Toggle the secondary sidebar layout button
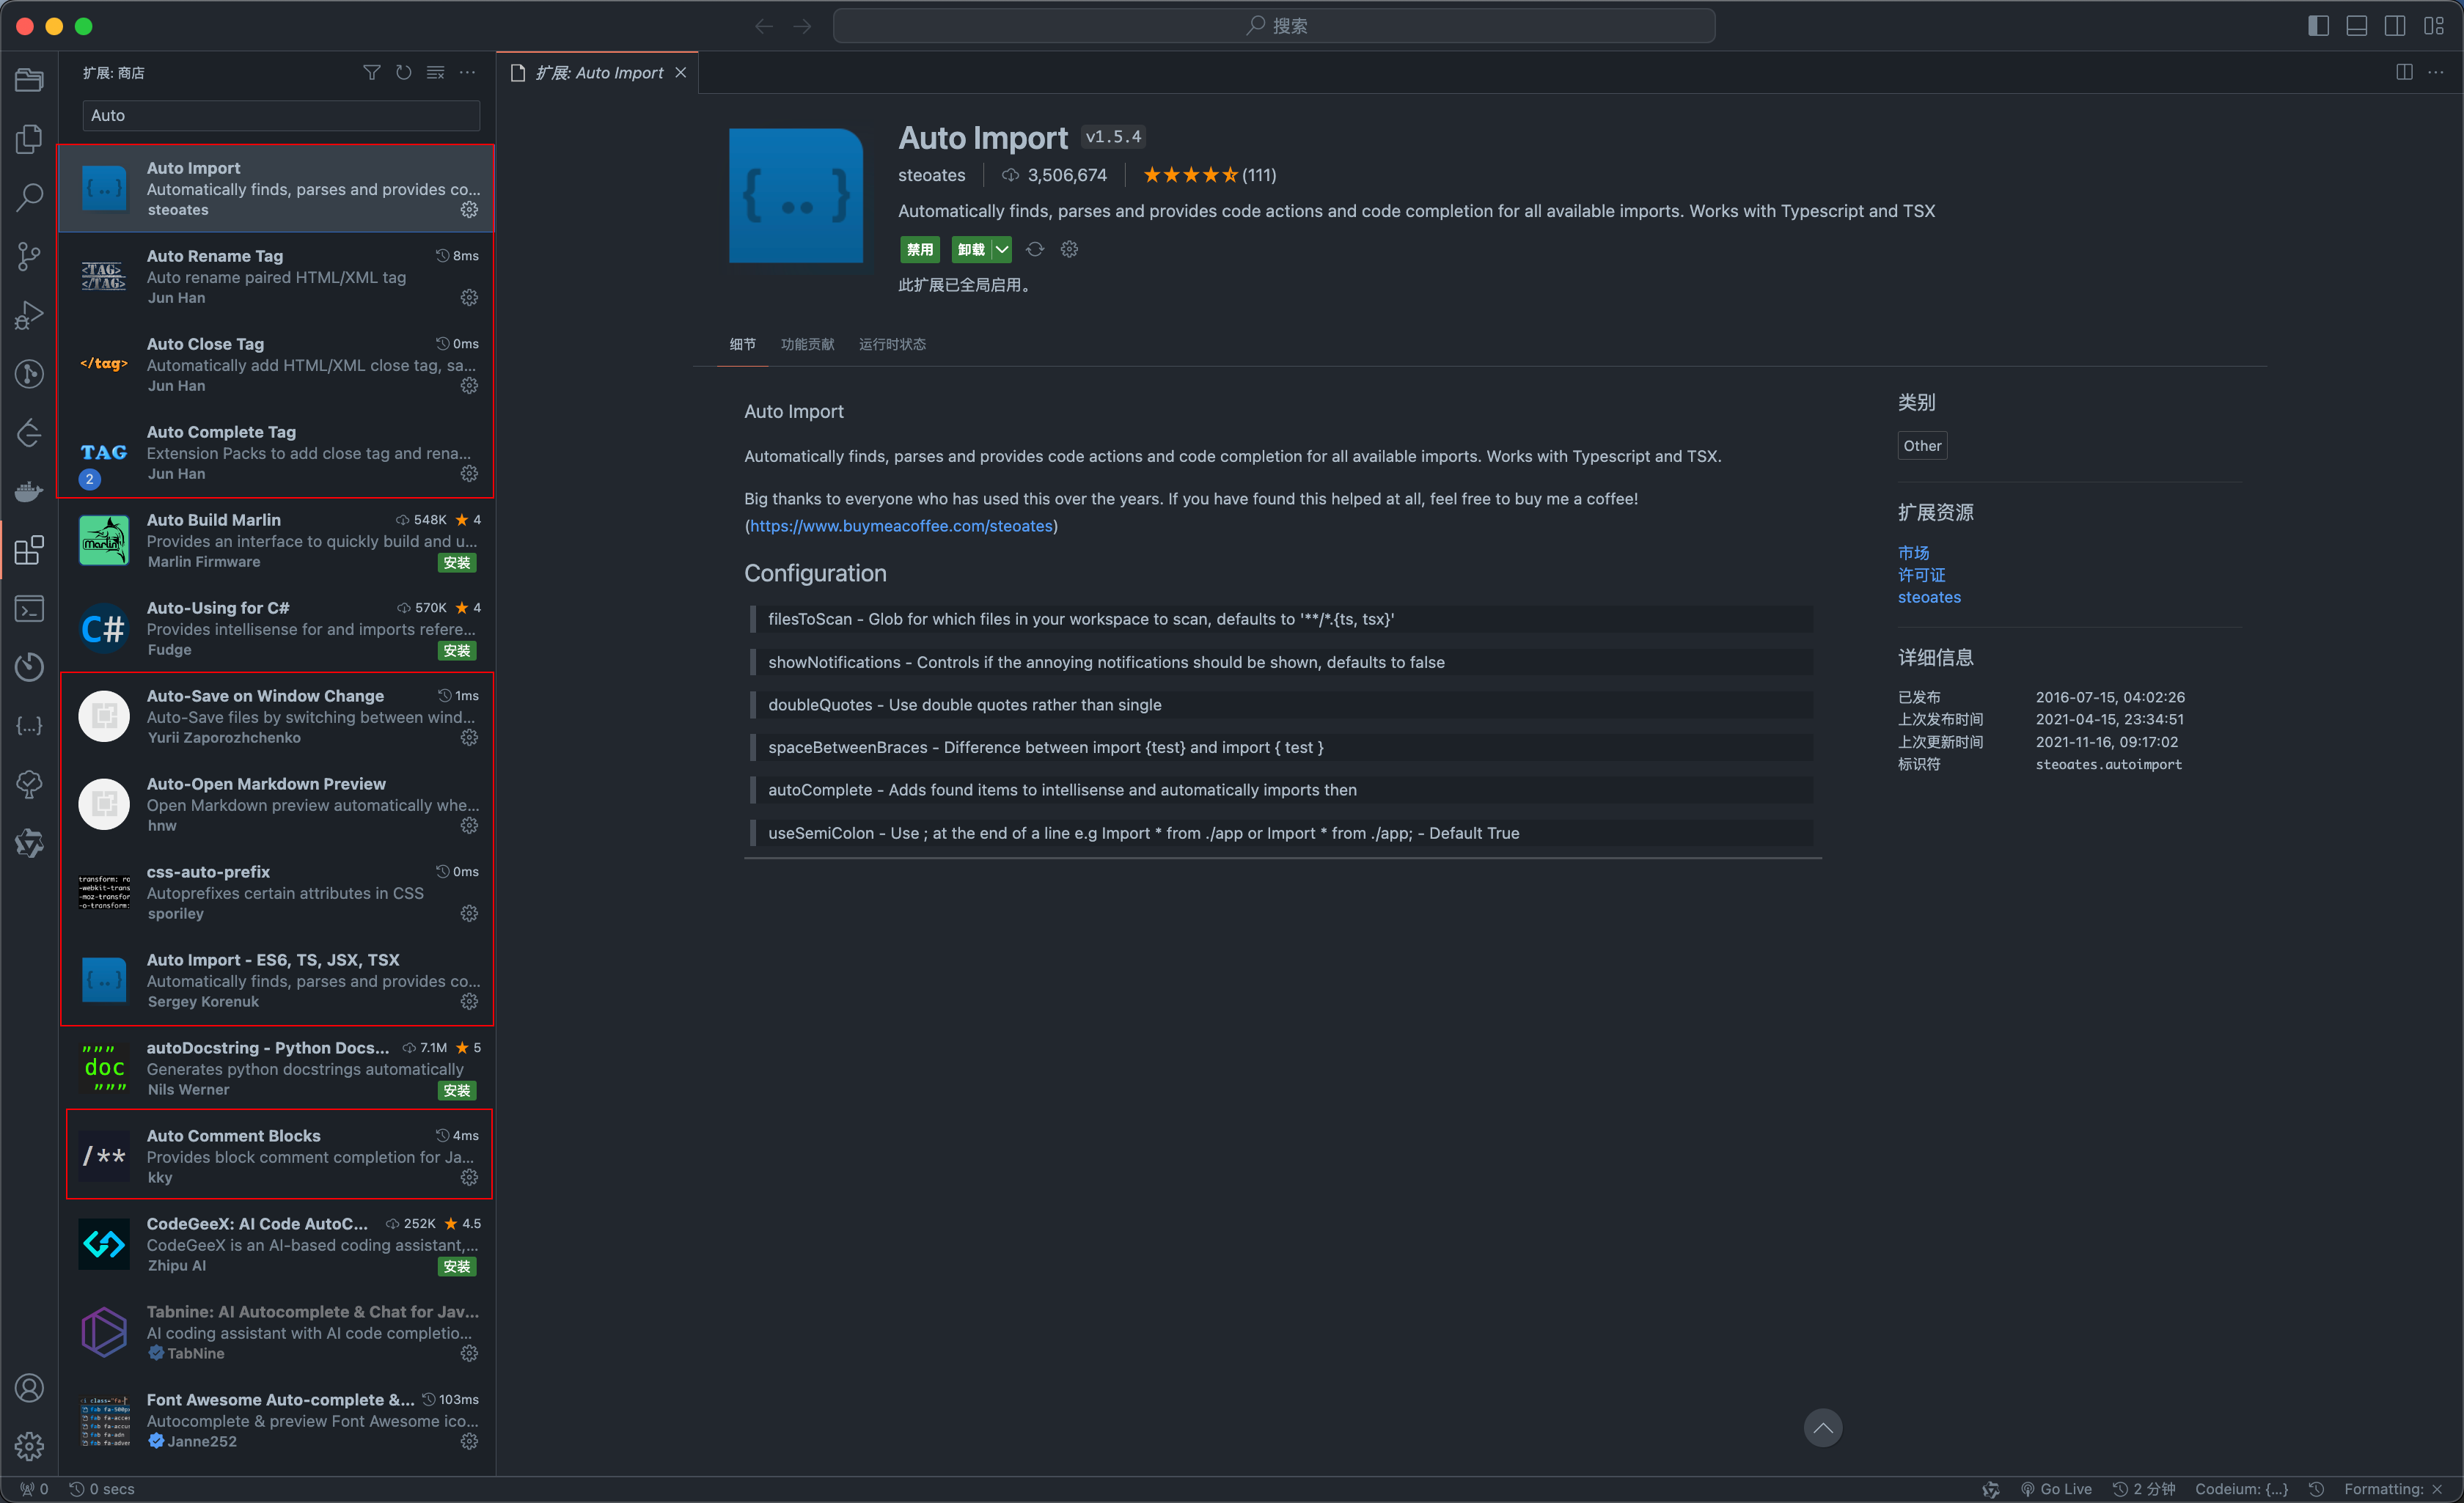This screenshot has height=1503, width=2464. 2394,26
